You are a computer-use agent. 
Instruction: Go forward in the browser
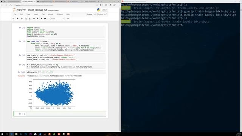6,5
